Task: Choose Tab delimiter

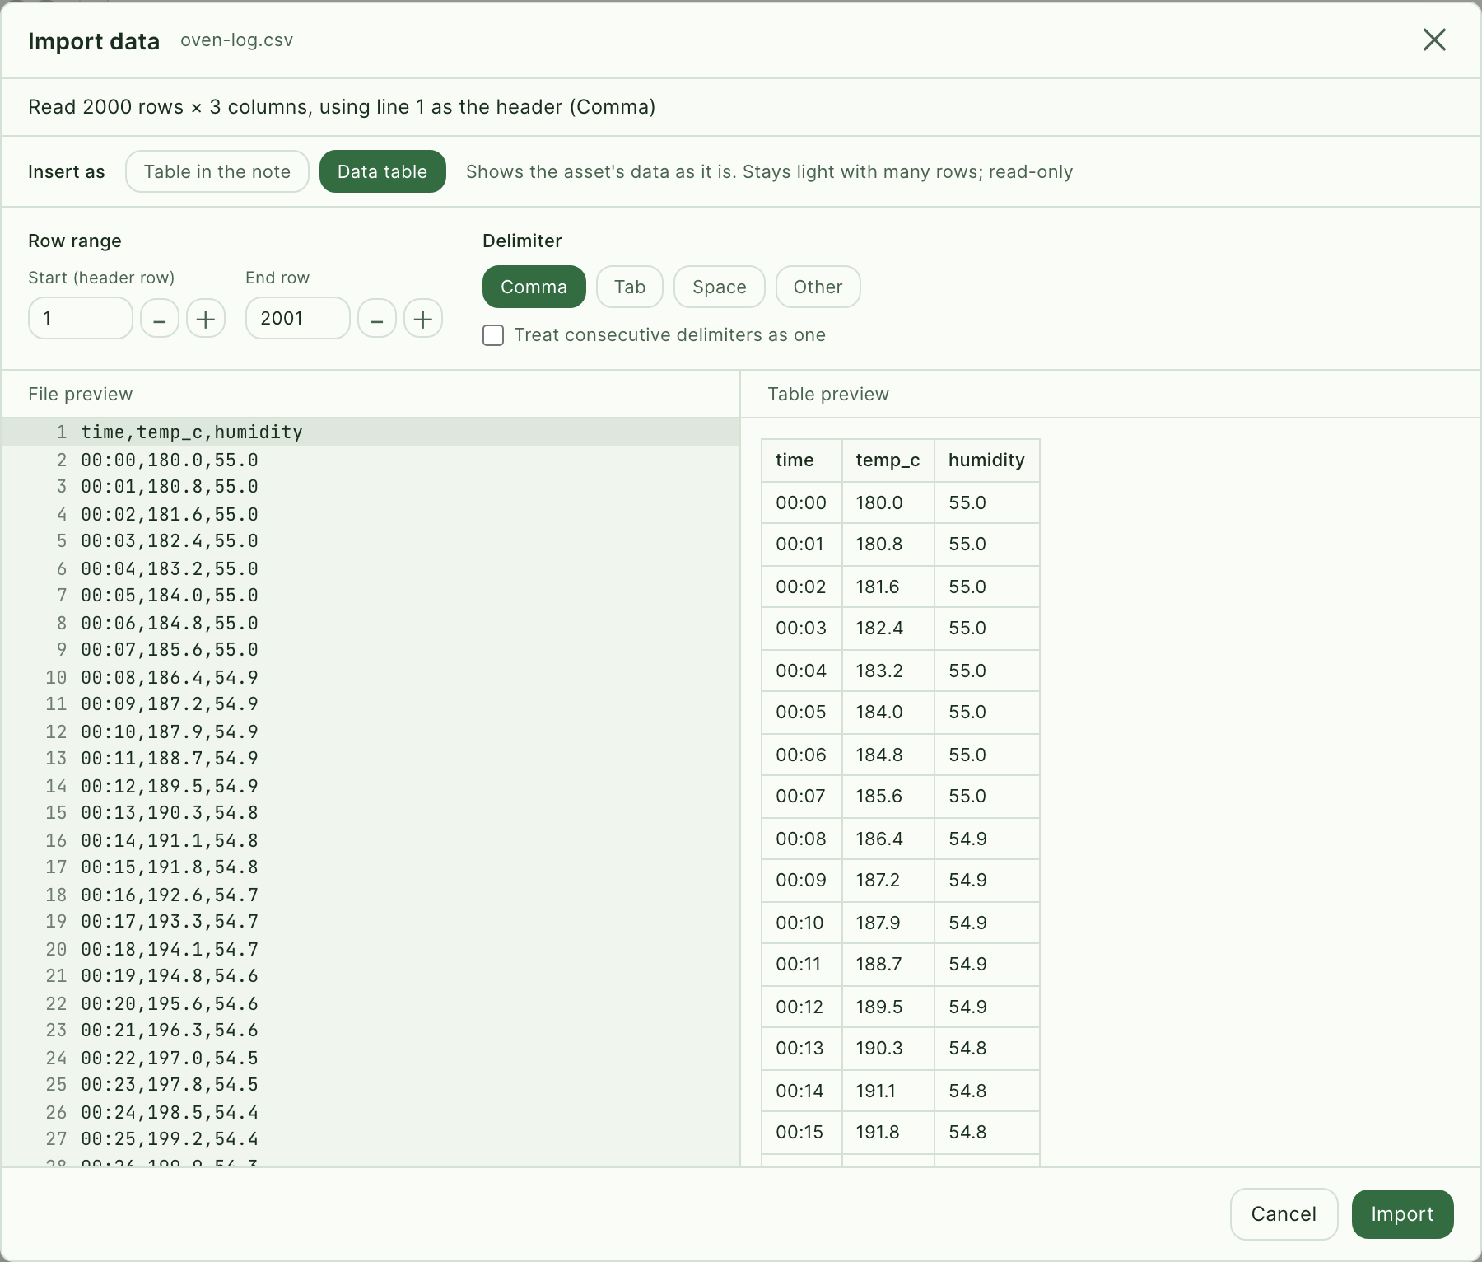Action: pos(630,287)
